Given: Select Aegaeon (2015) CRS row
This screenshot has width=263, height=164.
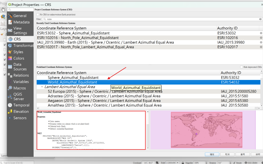Looking at the screenshot, I should [148, 101].
